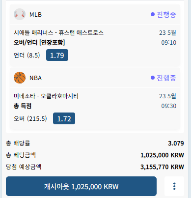Open the 시애틀 매리너스 - 휴스턴 애스트로스 match

(x=58, y=33)
